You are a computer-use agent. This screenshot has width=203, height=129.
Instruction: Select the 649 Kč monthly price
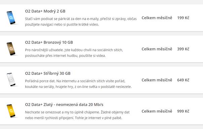(x=183, y=80)
